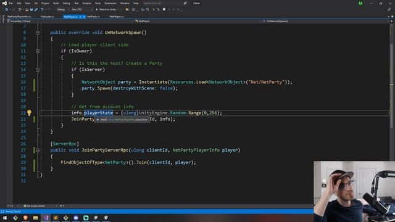The width and height of the screenshot is (395, 222).
Task: Click first Unity taskbar icon
Action: pos(96,218)
